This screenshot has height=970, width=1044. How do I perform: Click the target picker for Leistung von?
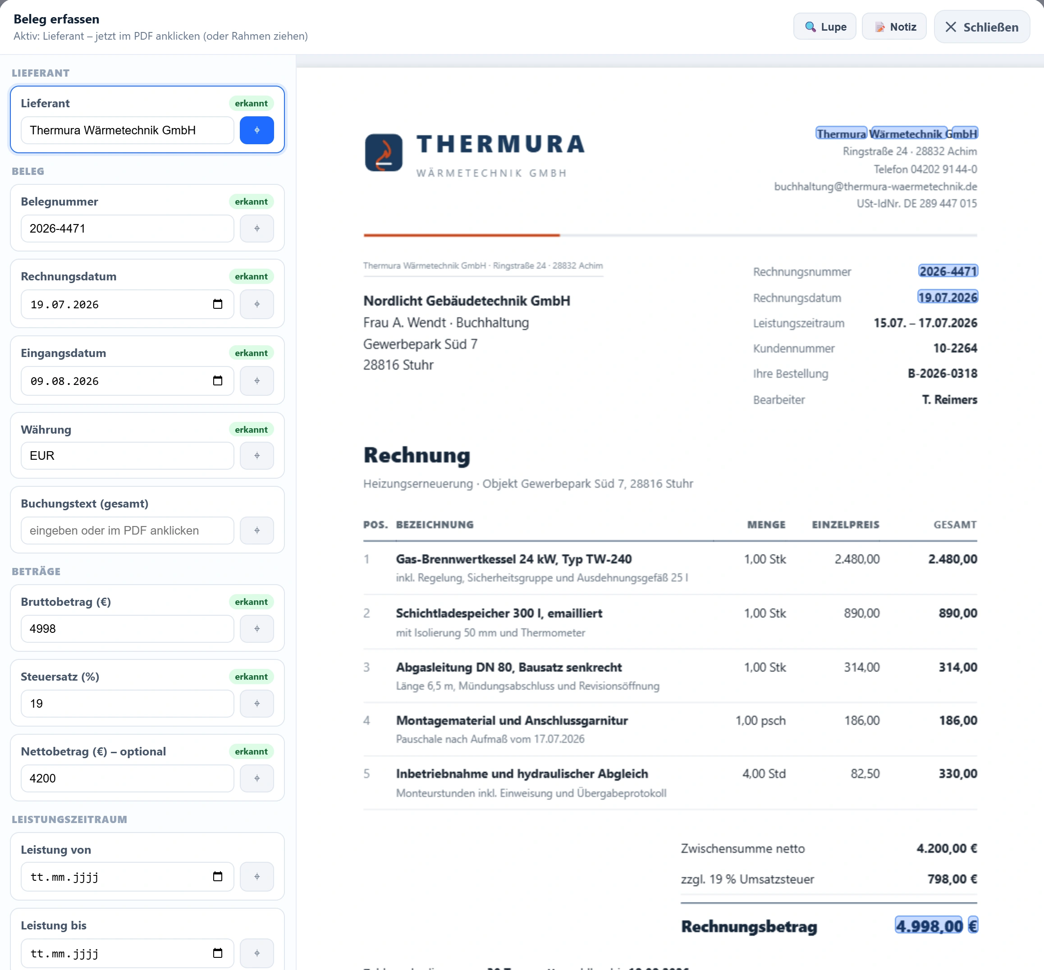click(x=256, y=876)
